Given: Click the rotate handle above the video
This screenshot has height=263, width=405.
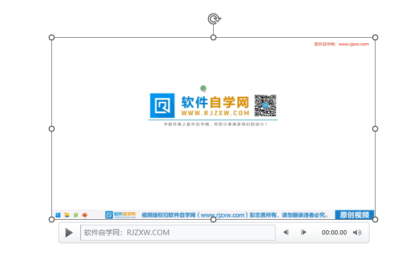Looking at the screenshot, I should click(x=214, y=19).
